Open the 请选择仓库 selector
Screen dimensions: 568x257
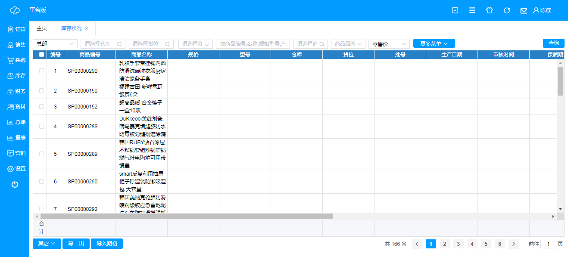103,44
